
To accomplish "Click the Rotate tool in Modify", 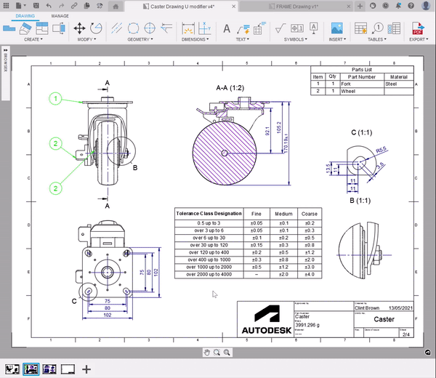I will pyautogui.click(x=97, y=29).
